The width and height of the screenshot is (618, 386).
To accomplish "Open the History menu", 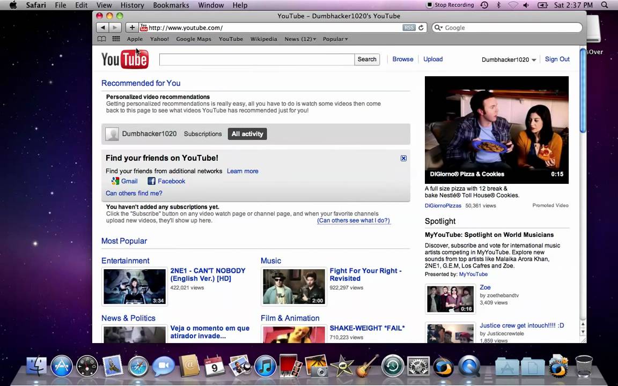I will pos(132,5).
